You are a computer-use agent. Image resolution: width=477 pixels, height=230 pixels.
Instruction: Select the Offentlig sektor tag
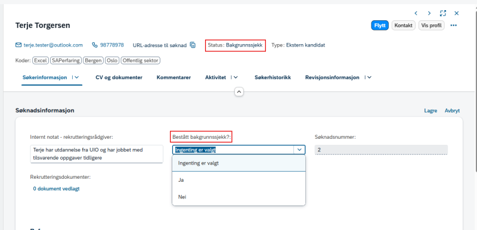(141, 60)
